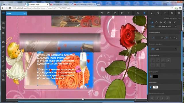Image resolution: width=184 pixels, height=103 pixels.
Task: Open the code view with the </> icon
Action: coord(165,13)
